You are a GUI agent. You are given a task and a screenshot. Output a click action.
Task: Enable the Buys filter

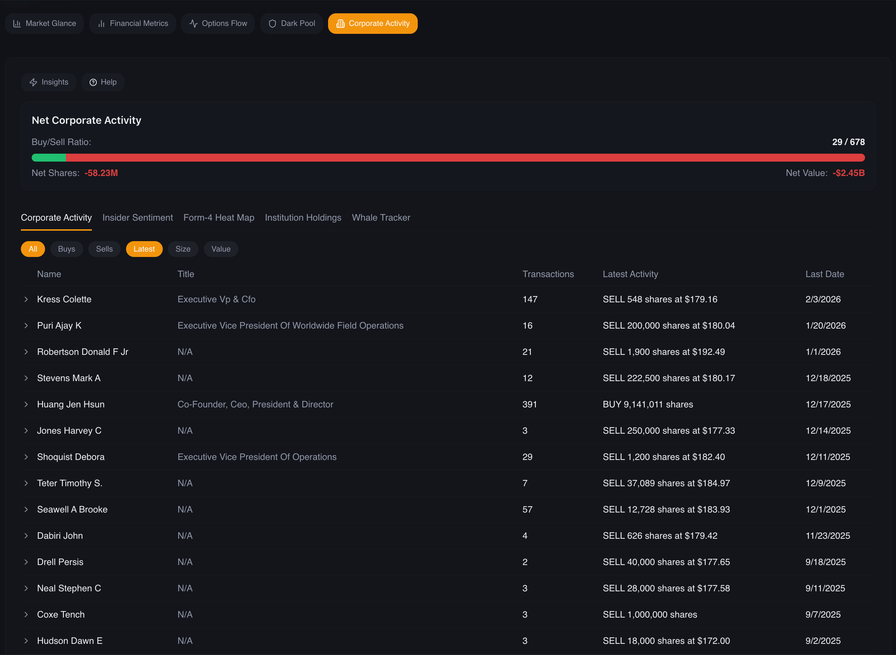(66, 249)
